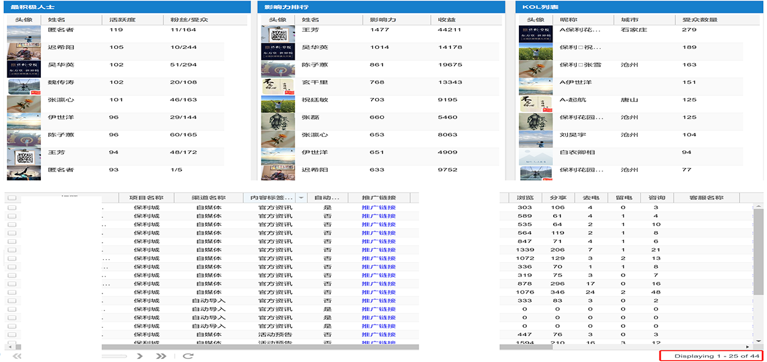This screenshot has height=362, width=767.
Task: Refresh the data grid
Action: pyautogui.click(x=188, y=356)
